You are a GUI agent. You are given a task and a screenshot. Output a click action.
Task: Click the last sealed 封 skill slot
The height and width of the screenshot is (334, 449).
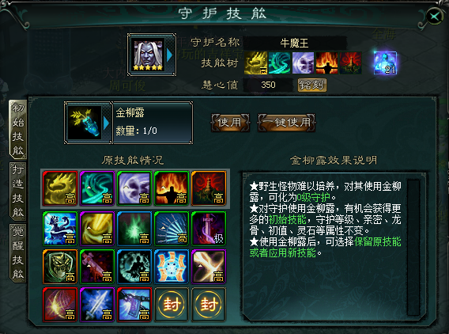coord(209,305)
